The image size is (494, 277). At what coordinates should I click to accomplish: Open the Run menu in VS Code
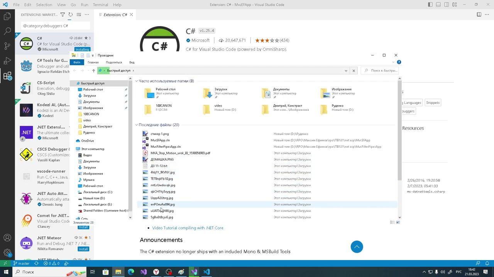85,5
